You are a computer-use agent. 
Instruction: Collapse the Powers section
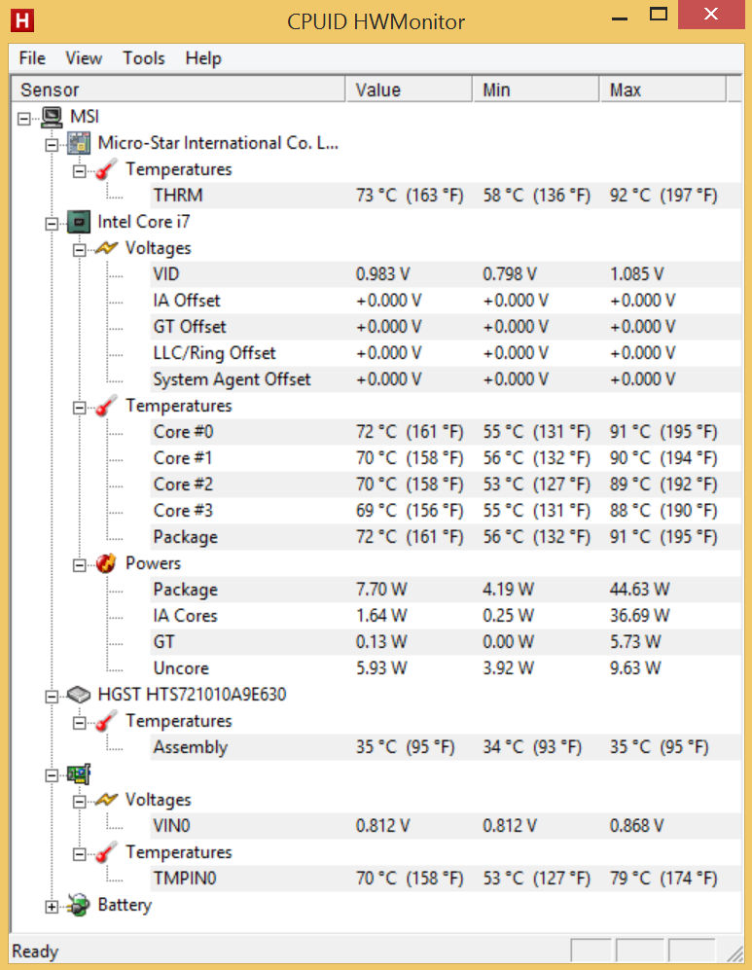(x=79, y=565)
